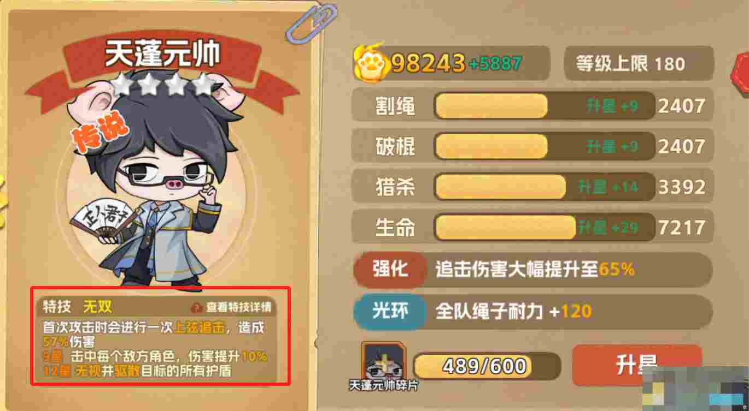Select the 强化 label tag
Image resolution: width=749 pixels, height=411 pixels.
[390, 270]
